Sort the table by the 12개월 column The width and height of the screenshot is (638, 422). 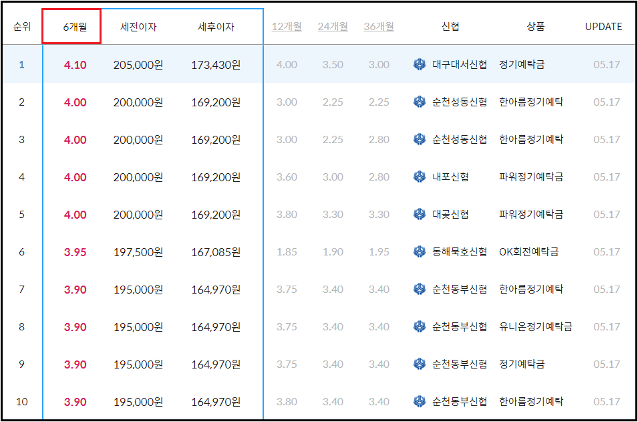point(286,27)
